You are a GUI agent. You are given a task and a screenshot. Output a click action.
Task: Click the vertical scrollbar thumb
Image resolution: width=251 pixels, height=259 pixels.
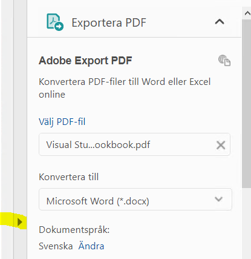pyautogui.click(x=246, y=104)
